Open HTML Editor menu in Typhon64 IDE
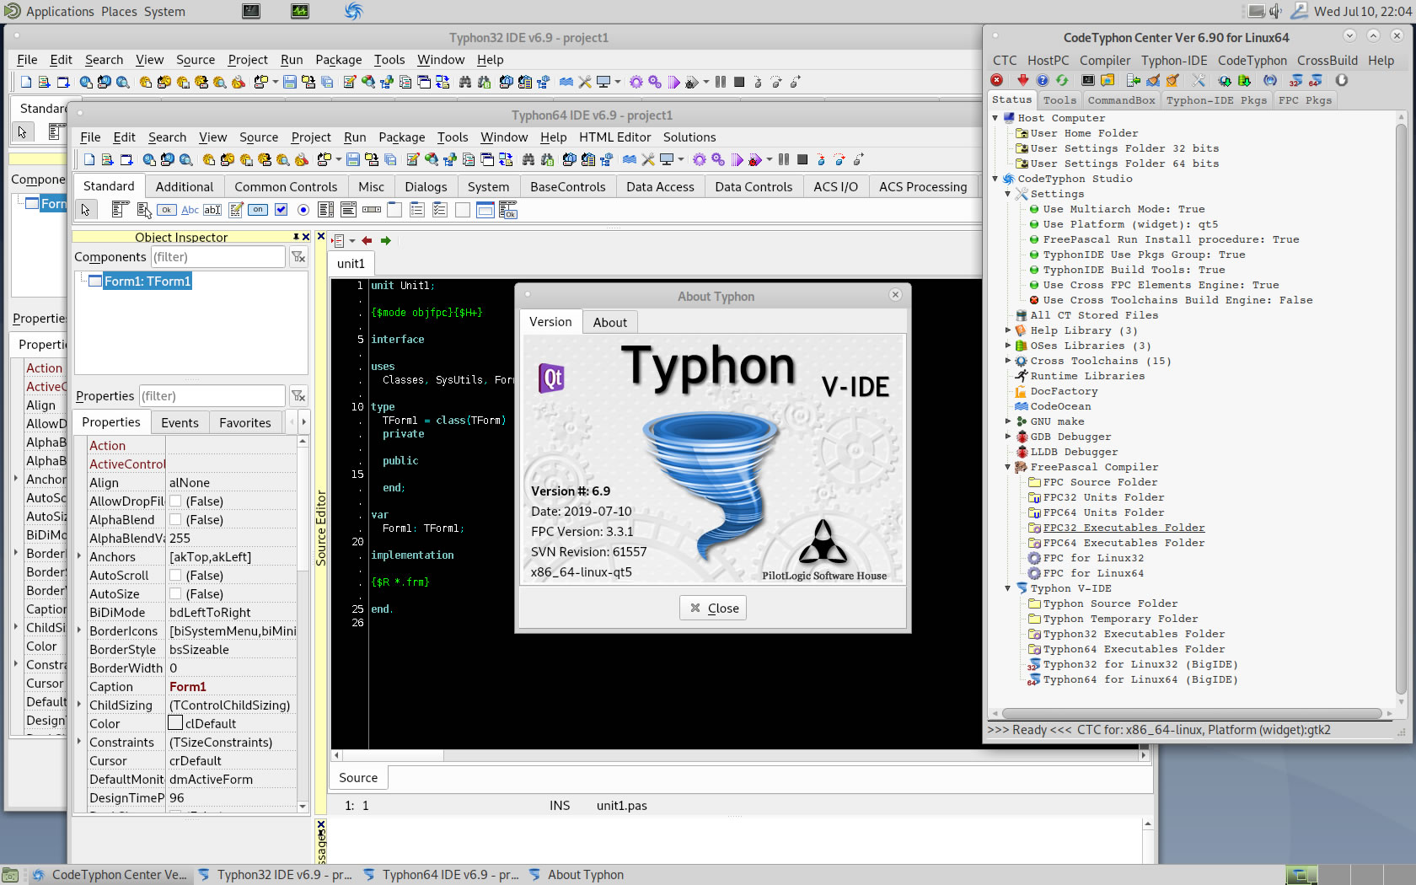This screenshot has width=1416, height=885. [x=614, y=137]
